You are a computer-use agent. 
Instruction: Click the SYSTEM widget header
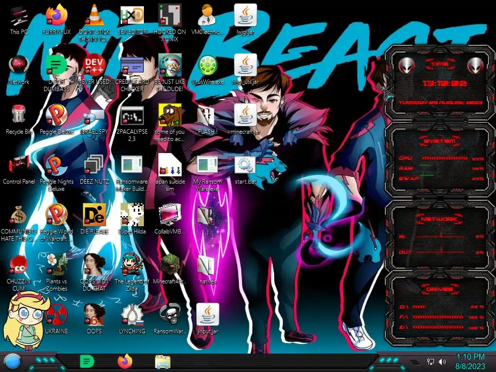point(439,141)
